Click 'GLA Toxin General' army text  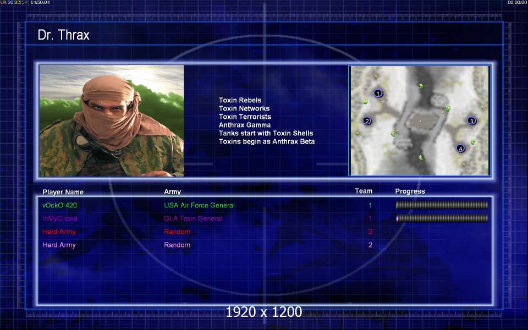(x=193, y=218)
